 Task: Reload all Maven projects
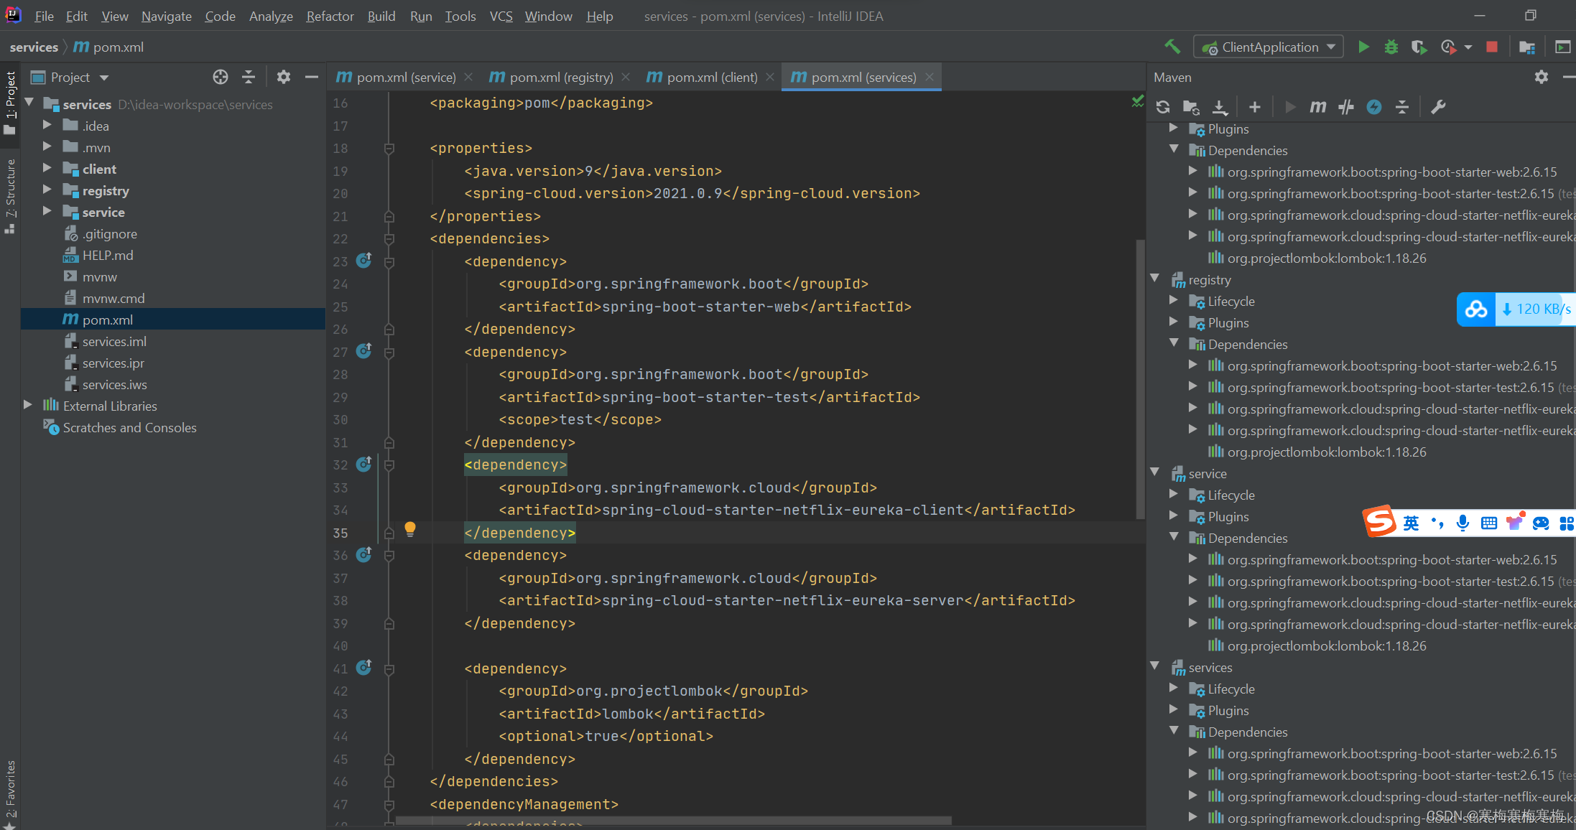1163,107
